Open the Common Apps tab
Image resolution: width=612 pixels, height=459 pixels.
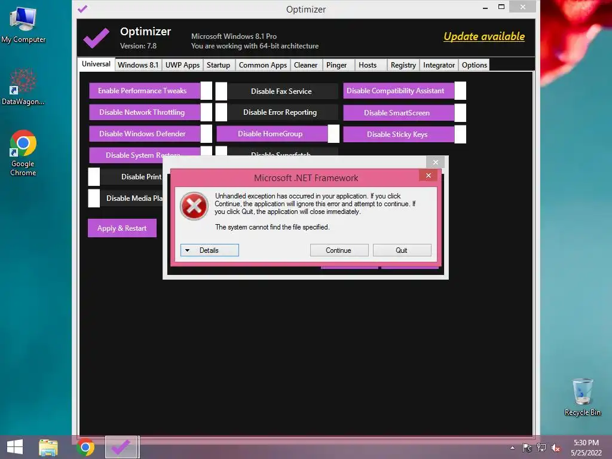(x=263, y=65)
